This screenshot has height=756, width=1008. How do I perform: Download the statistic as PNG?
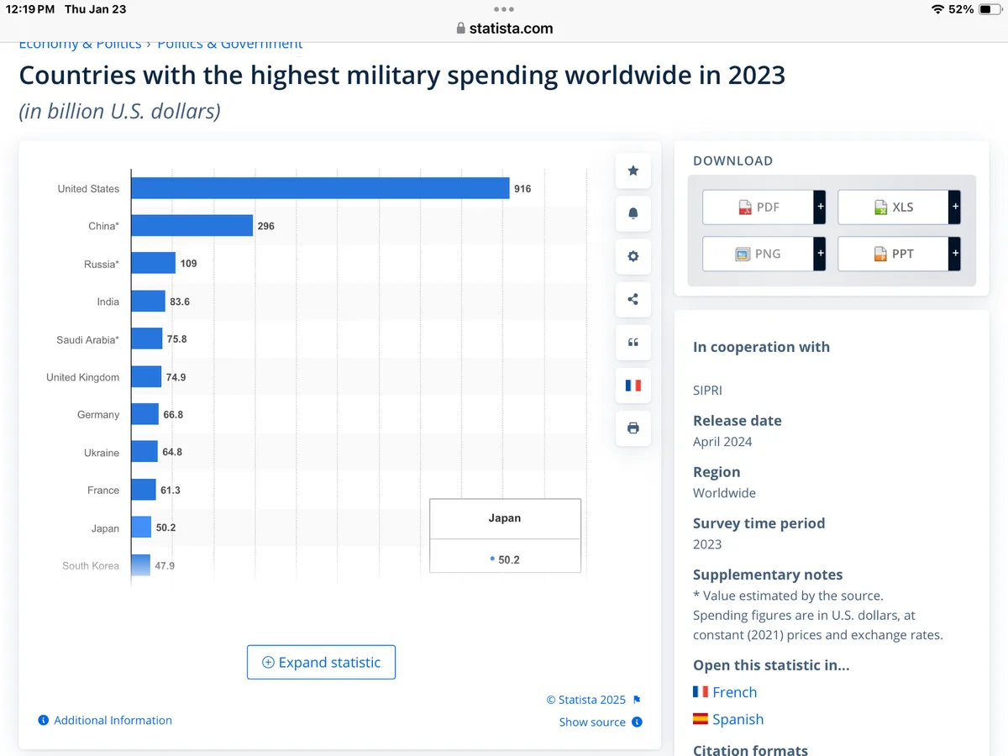[759, 254]
